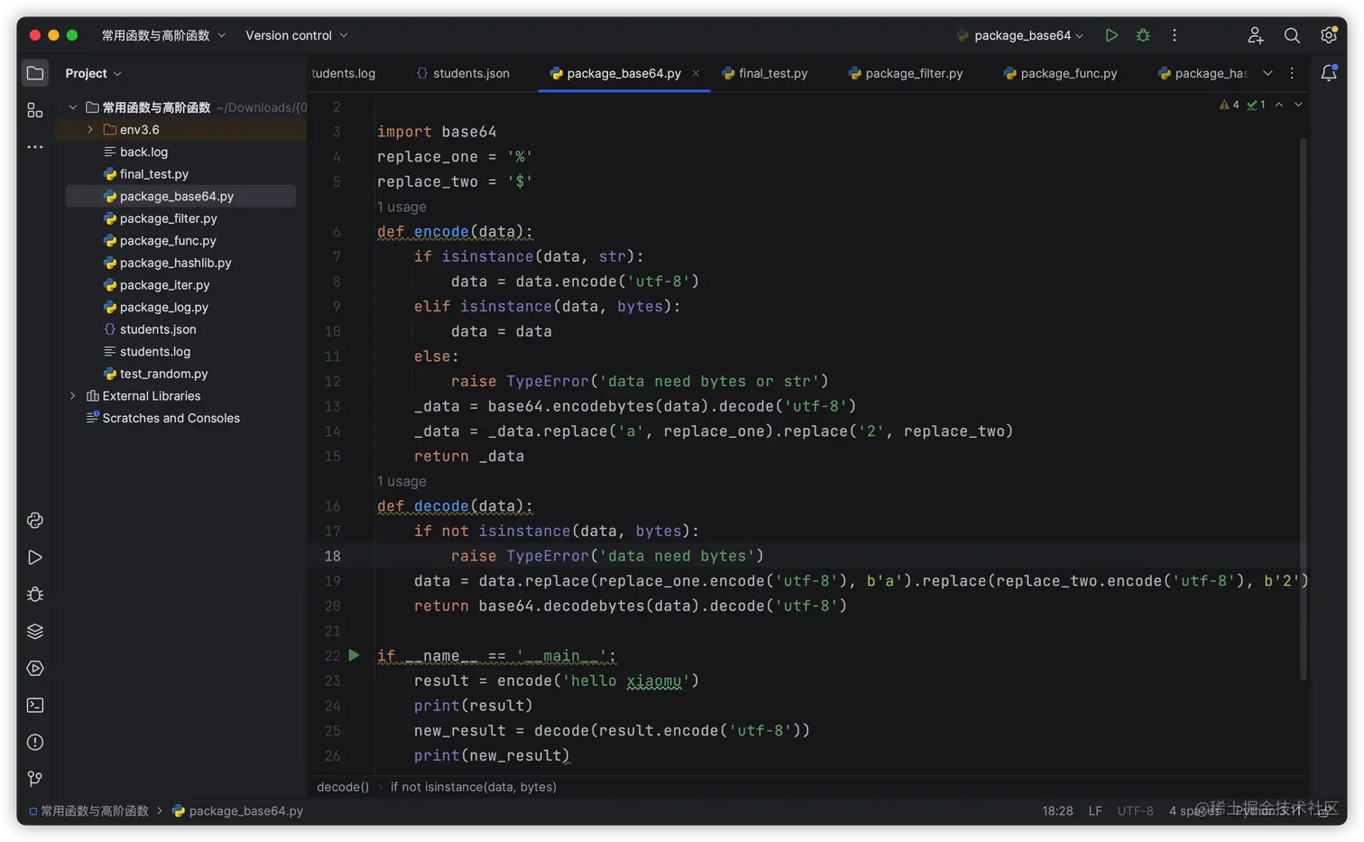Open the Project view selector dropdown
The image size is (1364, 842).
(x=93, y=73)
